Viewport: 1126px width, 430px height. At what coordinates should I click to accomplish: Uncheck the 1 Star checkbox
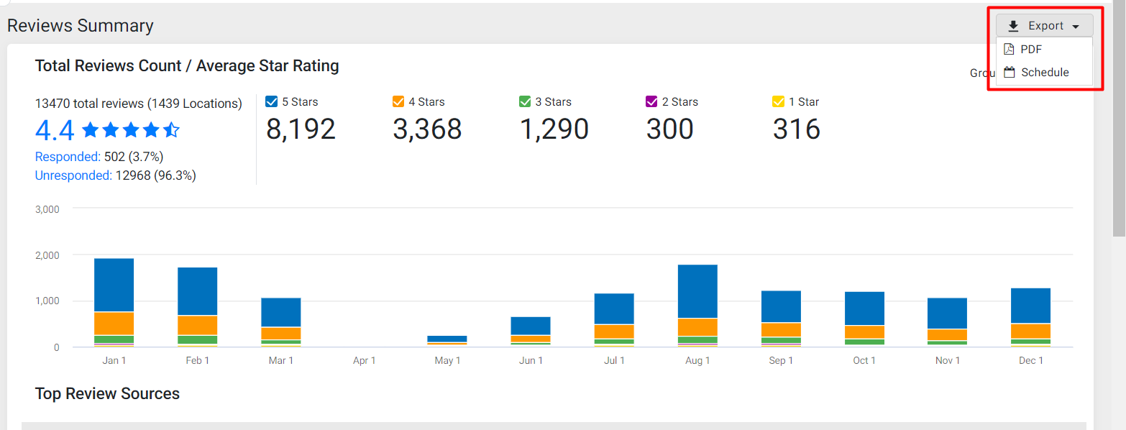[x=778, y=101]
